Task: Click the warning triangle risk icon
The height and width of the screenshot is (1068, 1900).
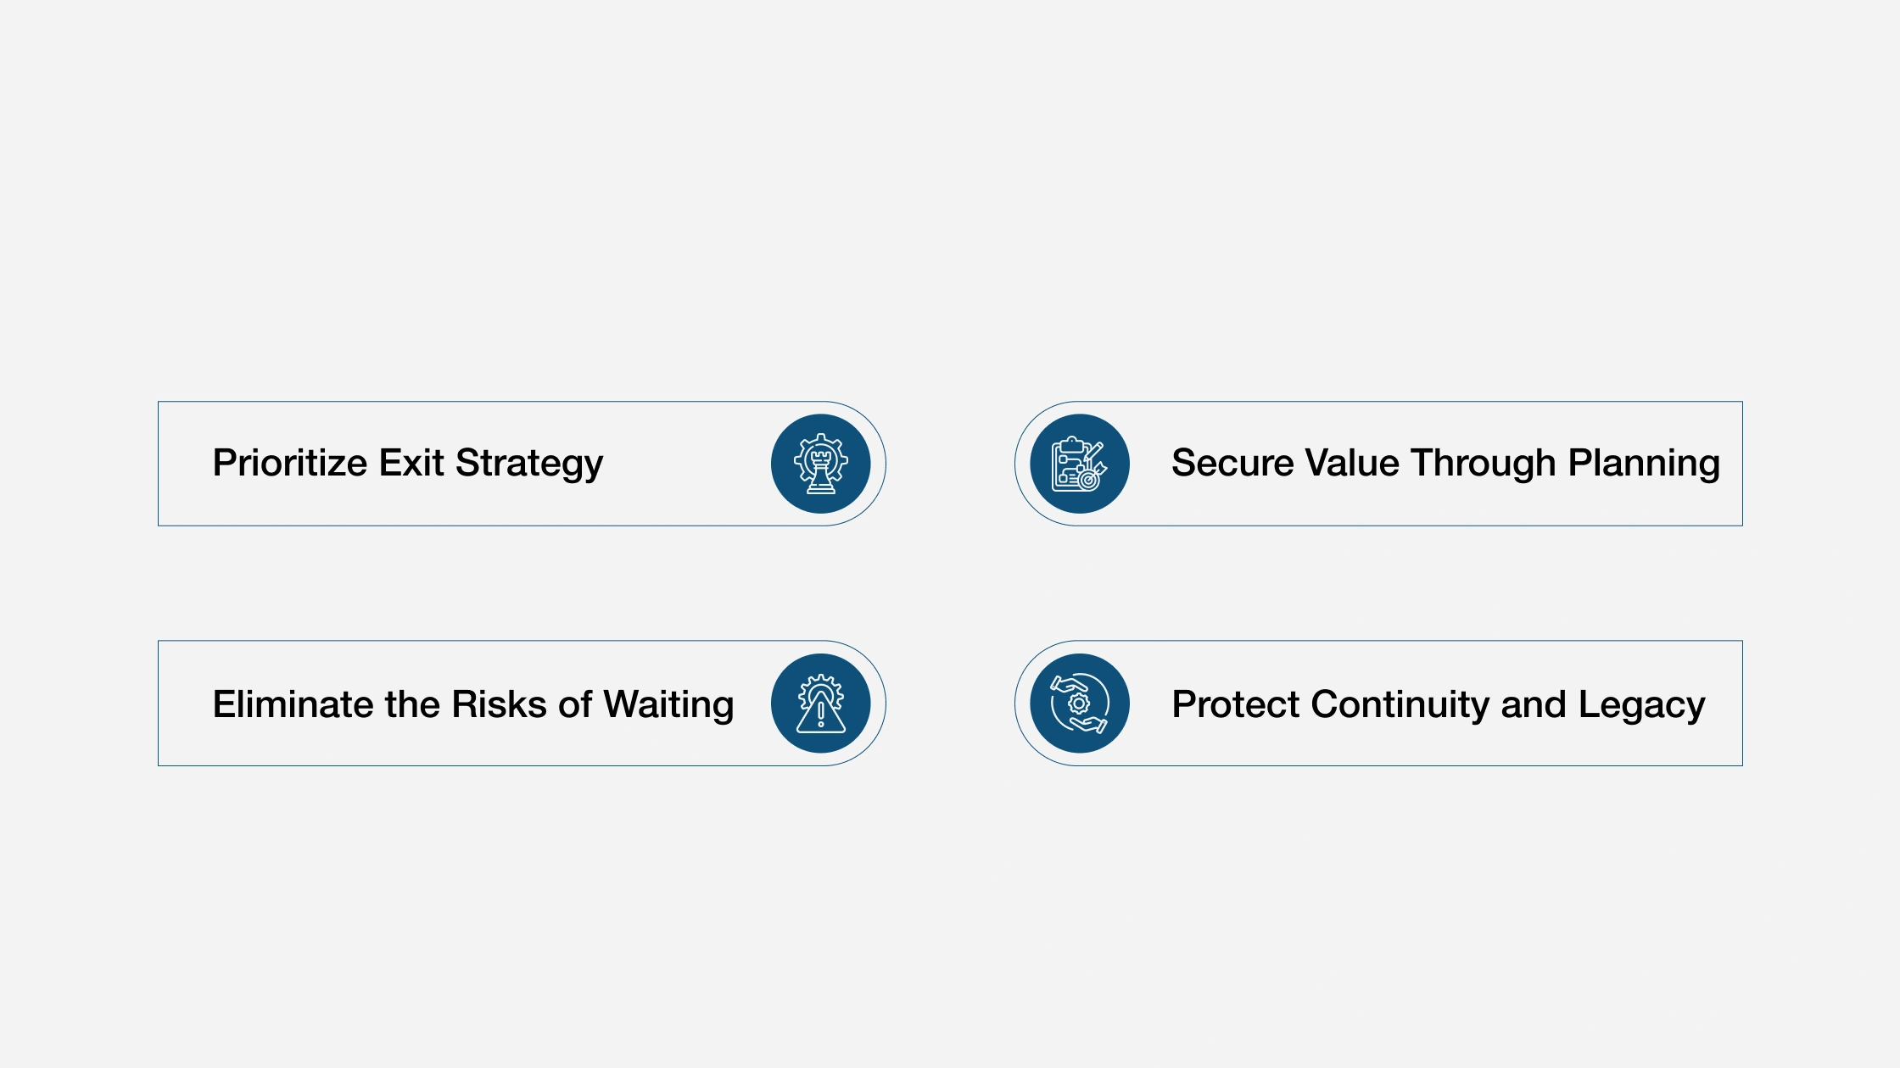Action: tap(820, 704)
